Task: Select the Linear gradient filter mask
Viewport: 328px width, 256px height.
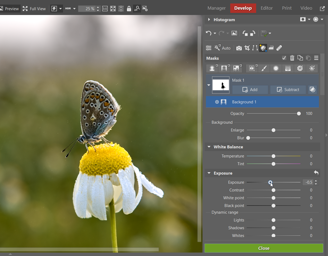Action: click(x=288, y=68)
